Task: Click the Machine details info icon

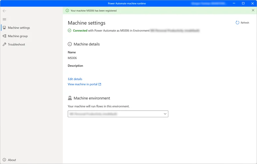Action: pyautogui.click(x=70, y=44)
